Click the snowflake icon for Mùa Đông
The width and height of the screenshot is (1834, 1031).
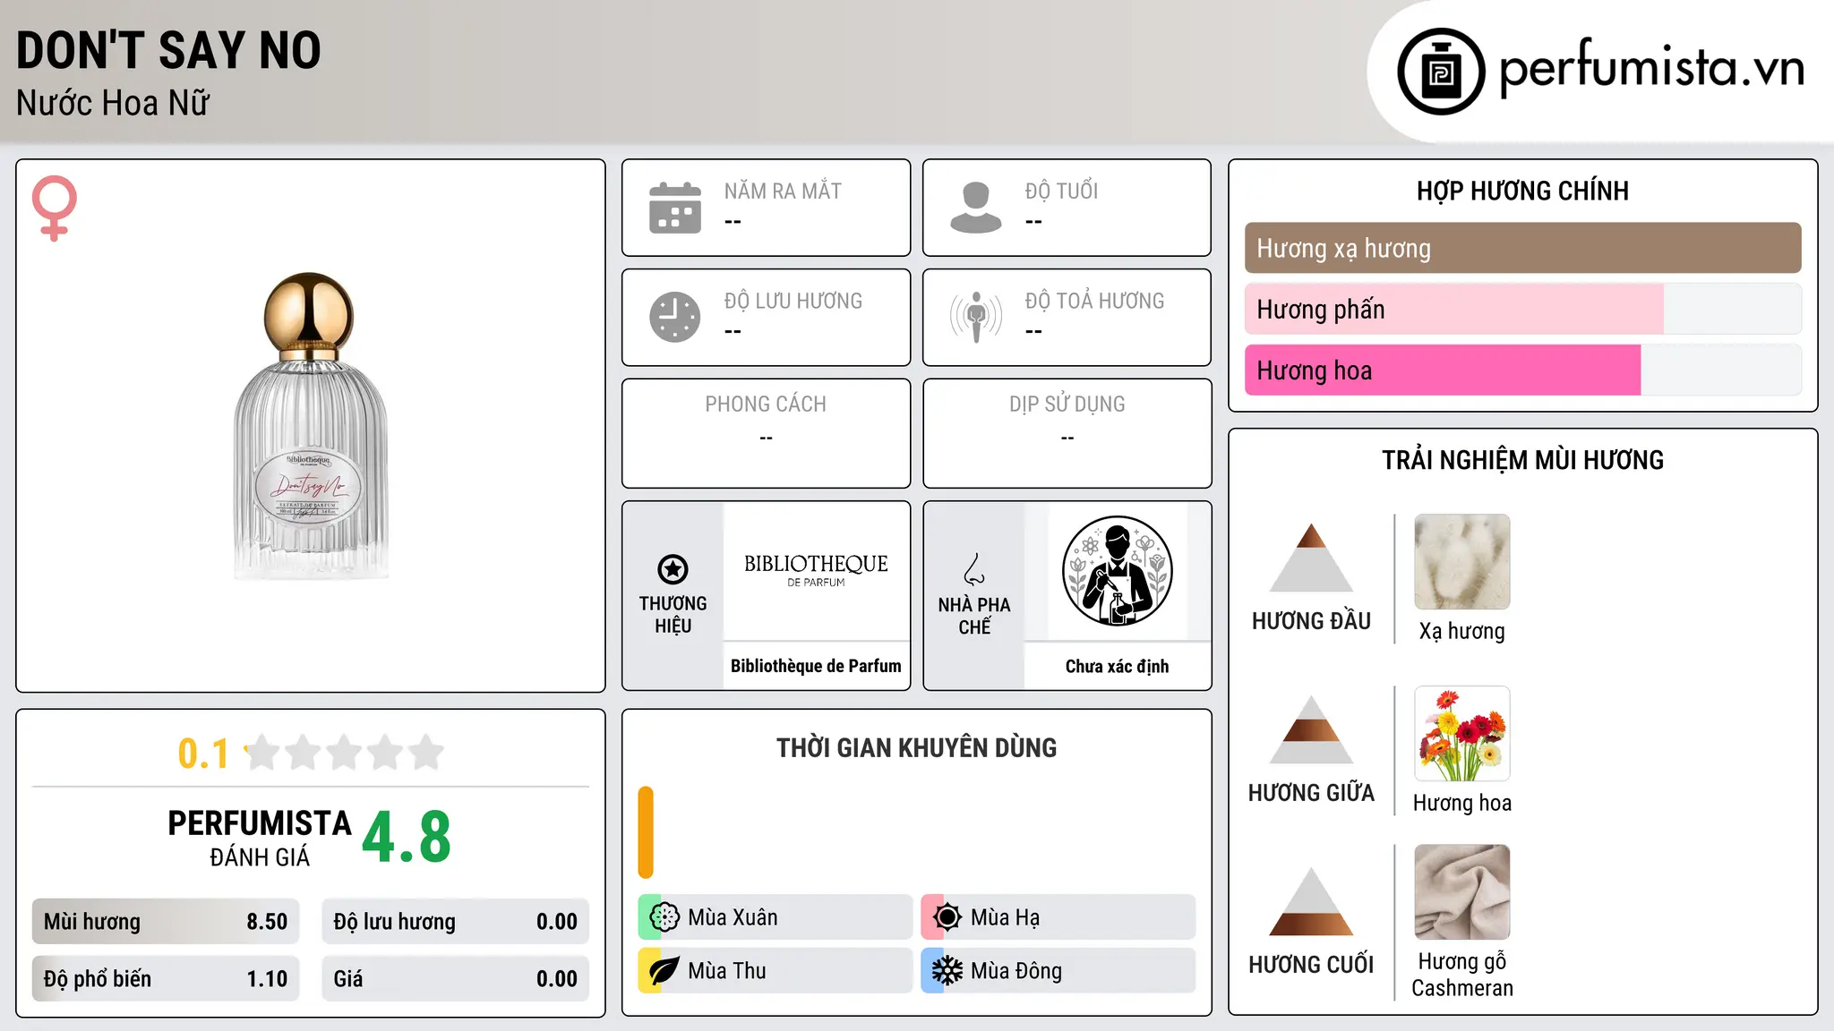(x=947, y=971)
